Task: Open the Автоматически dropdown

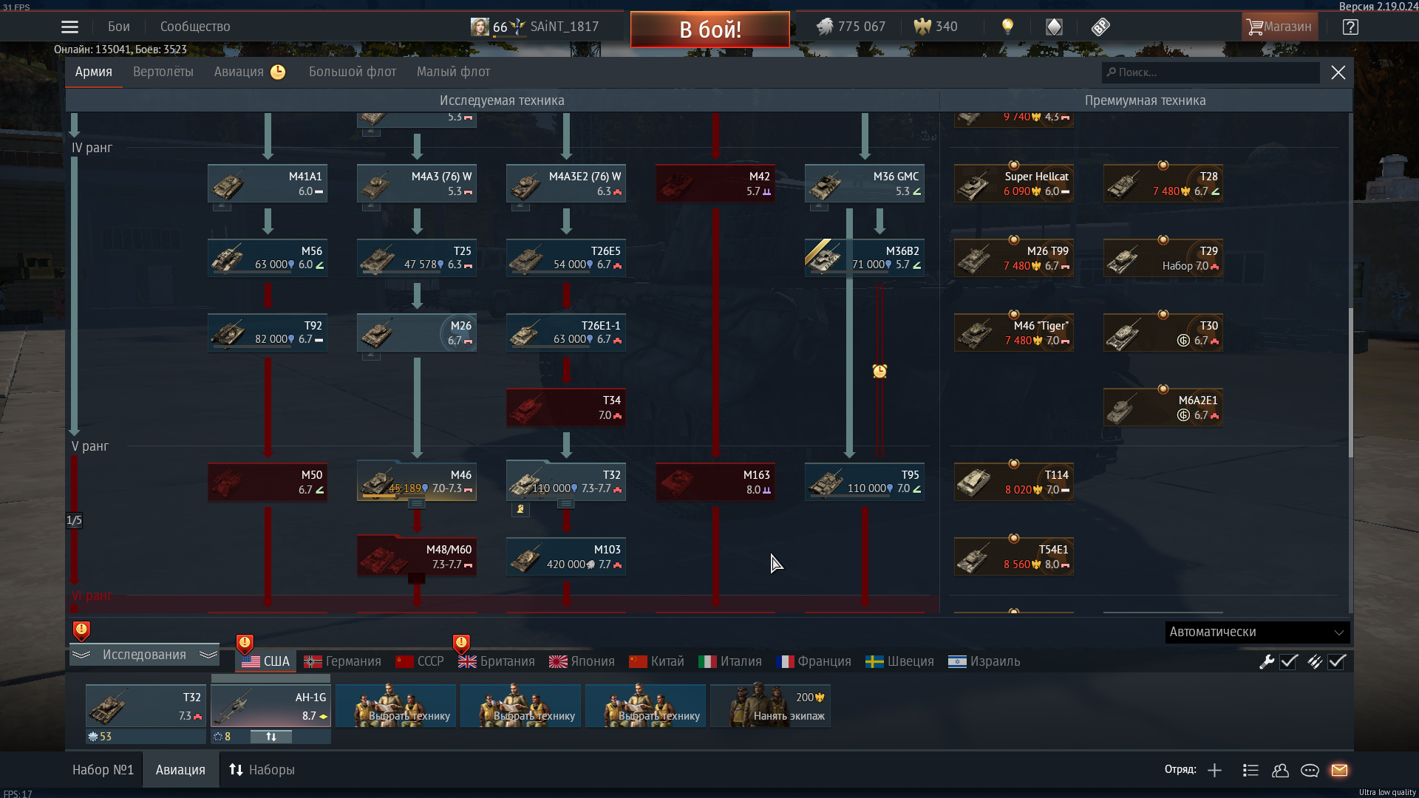Action: (x=1257, y=632)
